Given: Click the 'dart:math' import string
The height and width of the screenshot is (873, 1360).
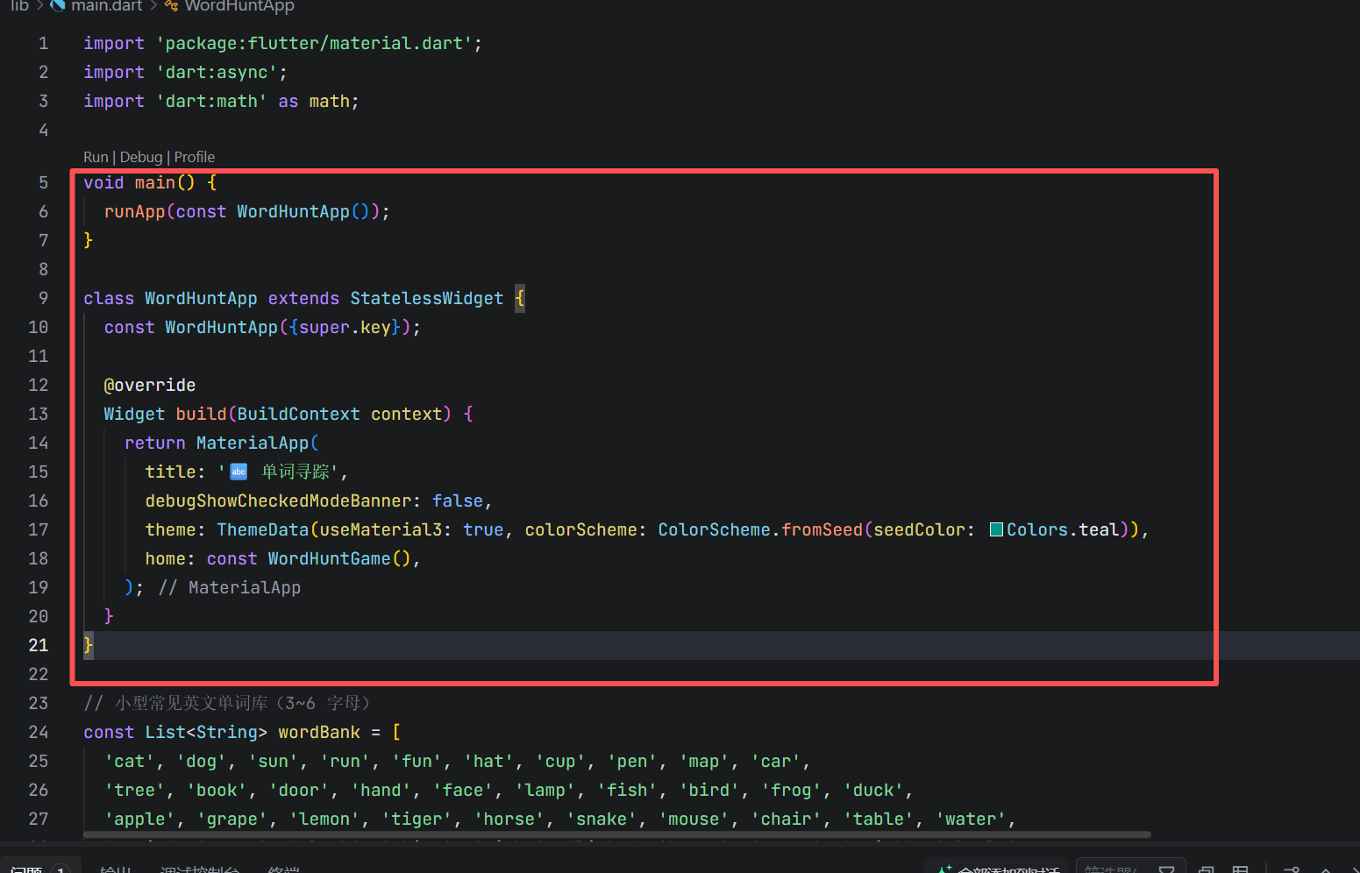Looking at the screenshot, I should point(211,101).
